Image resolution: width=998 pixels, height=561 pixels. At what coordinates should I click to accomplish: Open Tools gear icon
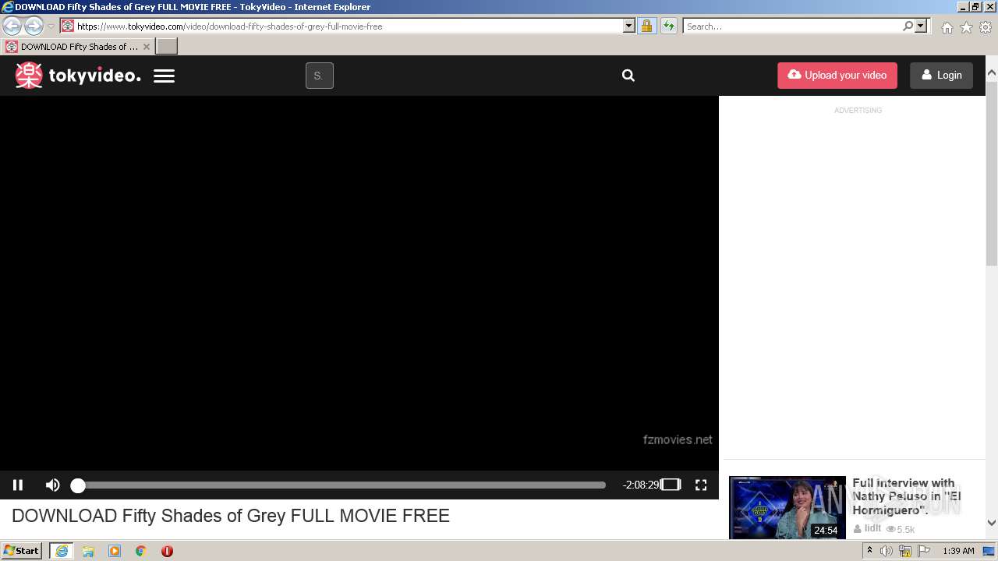(x=986, y=27)
